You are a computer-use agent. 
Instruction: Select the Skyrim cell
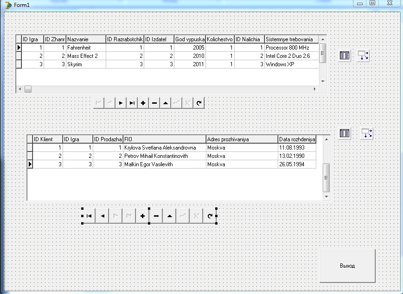coord(86,64)
